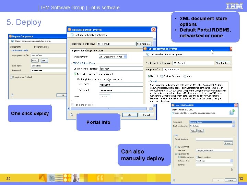This screenshot has width=247, height=185.
Task: Open the Target platform dropdown (IBM WebSphere Portal)
Action: click(126, 57)
